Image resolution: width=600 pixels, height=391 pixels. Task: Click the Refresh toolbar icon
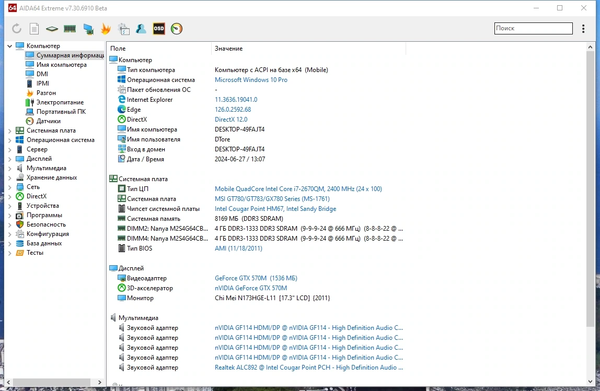click(16, 29)
